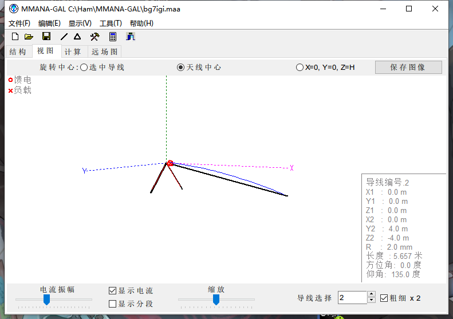Click the triangle element edit icon

tap(77, 37)
